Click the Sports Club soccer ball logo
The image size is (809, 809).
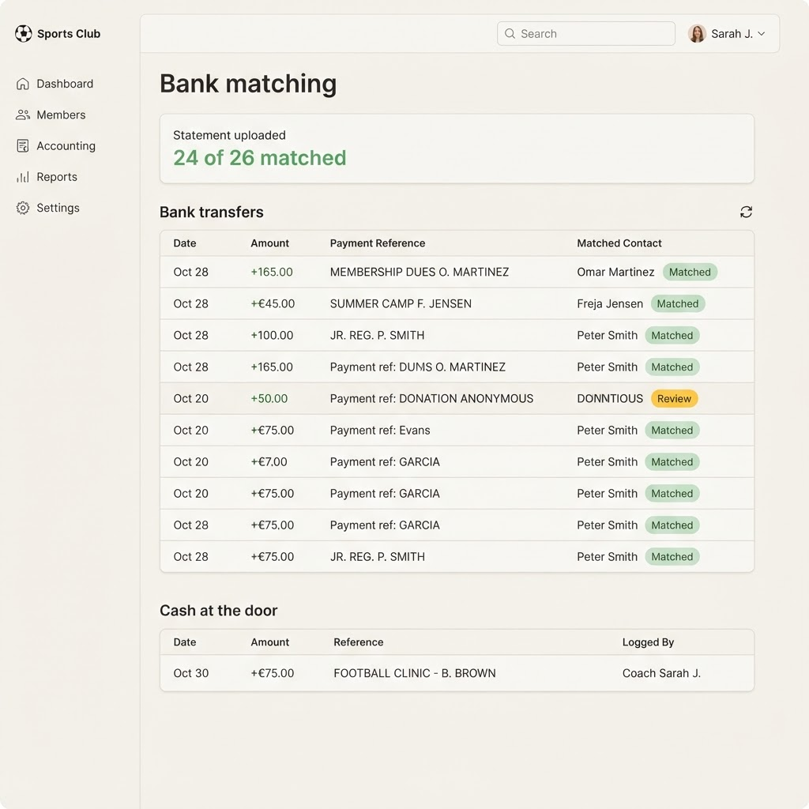[23, 33]
